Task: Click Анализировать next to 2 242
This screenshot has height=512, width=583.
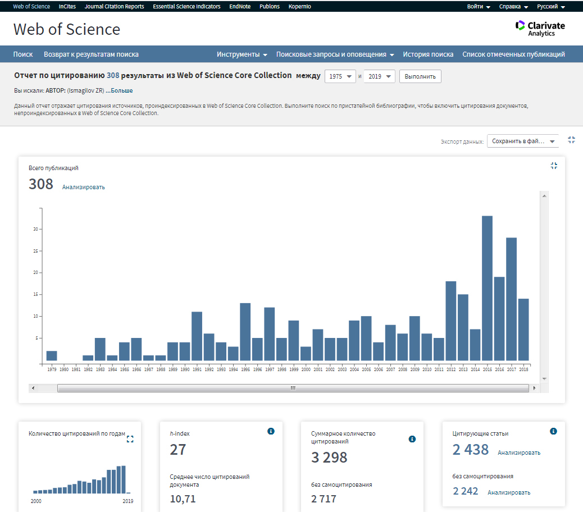Action: 509,492
